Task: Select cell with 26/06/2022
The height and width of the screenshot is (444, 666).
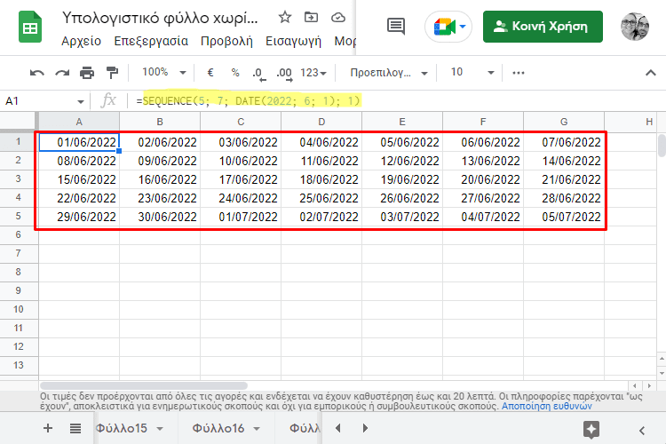Action: coord(402,198)
